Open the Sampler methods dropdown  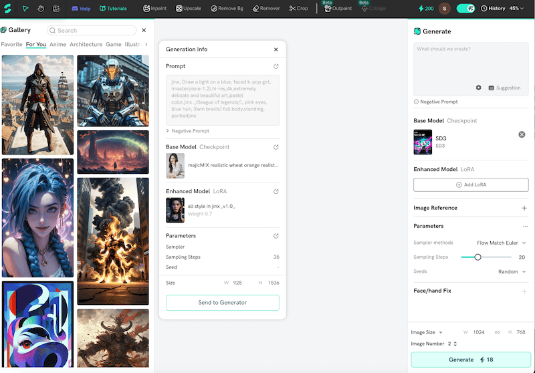(501, 243)
